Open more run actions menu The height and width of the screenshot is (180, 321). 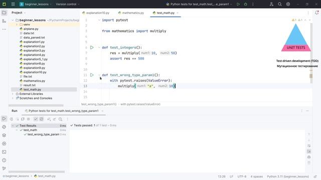coord(253,4)
